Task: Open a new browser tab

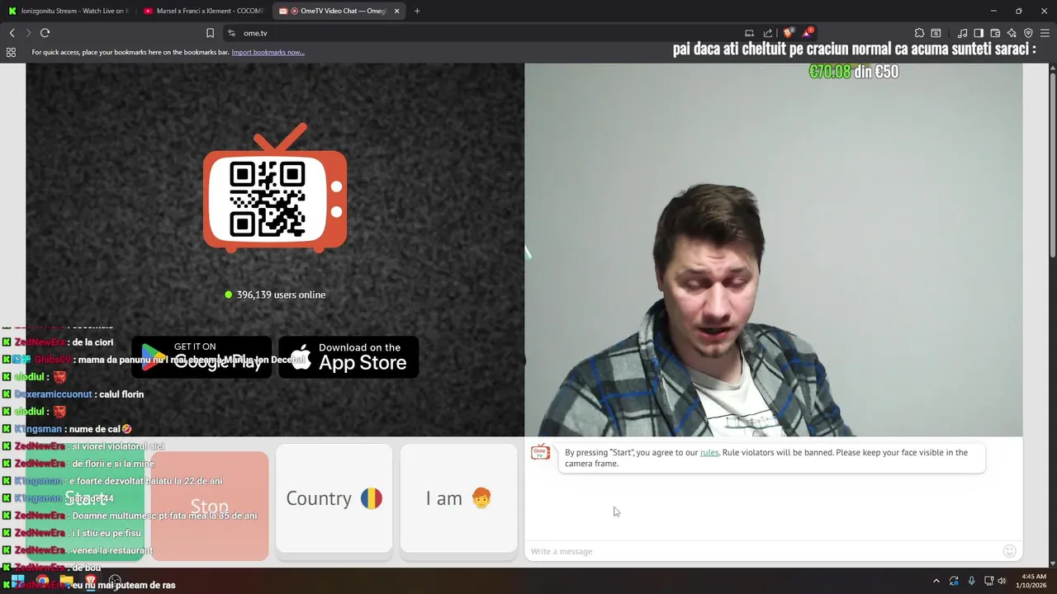Action: [x=417, y=11]
